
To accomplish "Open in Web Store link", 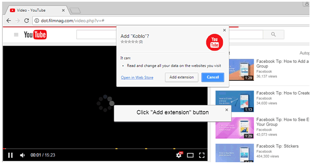I will [137, 77].
